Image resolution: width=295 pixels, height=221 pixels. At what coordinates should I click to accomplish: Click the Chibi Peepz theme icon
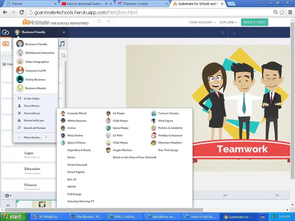[108, 121]
